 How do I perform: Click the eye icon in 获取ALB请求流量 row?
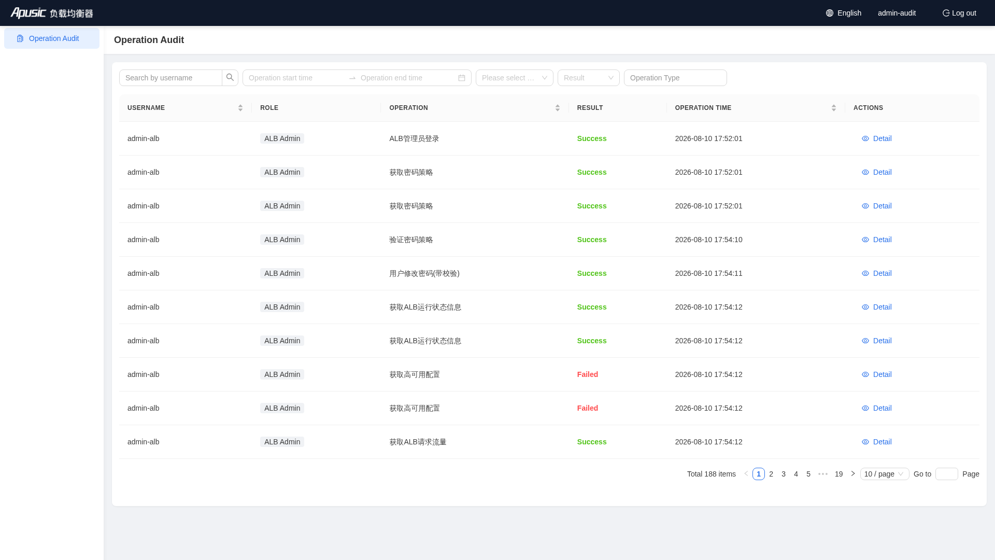click(865, 442)
